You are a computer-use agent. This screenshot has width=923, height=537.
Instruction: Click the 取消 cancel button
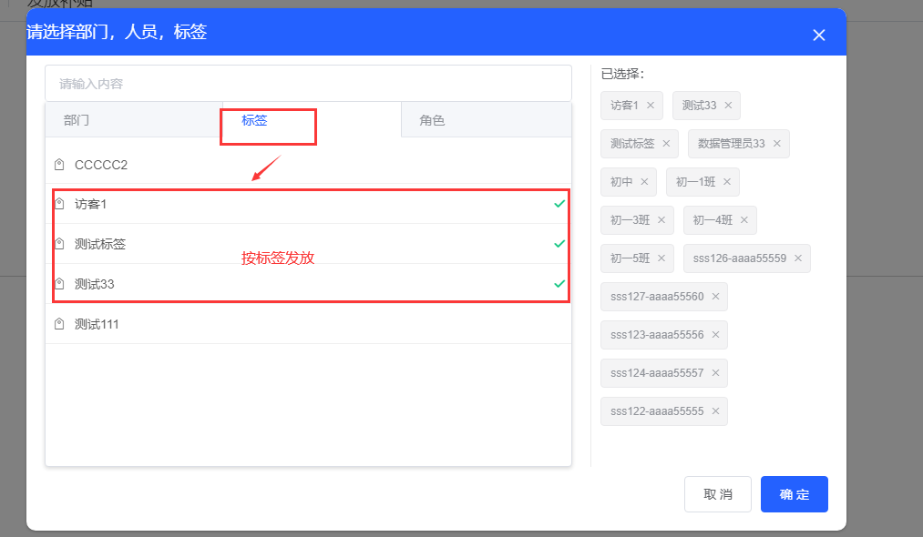[717, 494]
